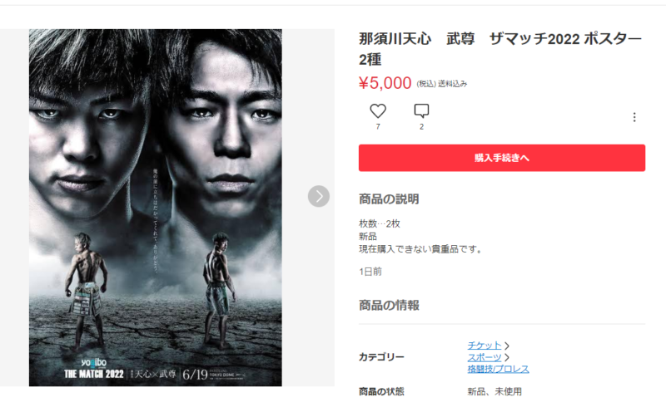Click the chevron after スポーツ

pos(507,357)
